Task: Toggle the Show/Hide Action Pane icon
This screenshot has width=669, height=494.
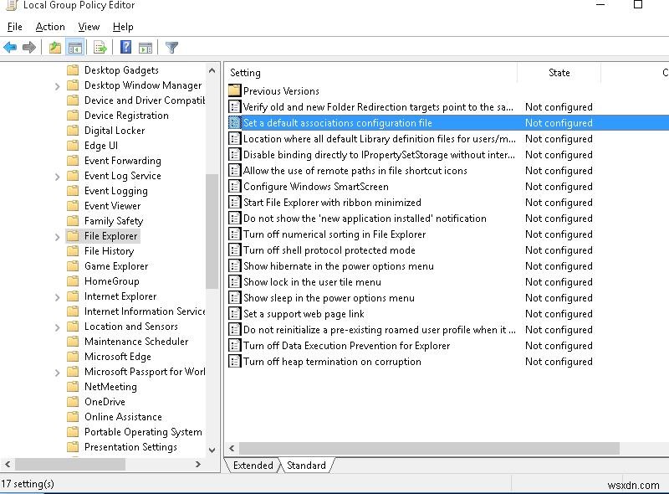Action: [145, 48]
